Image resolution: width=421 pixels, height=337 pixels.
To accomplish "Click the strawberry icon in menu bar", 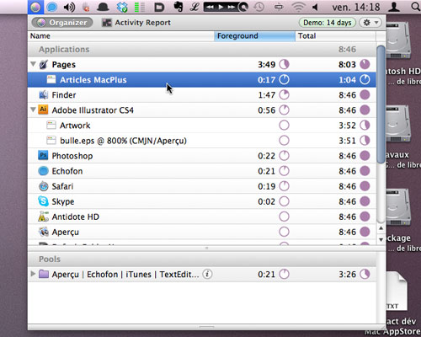I will point(86,7).
